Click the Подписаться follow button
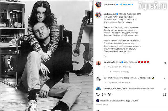Screen dimensions: 168x111 pos(127,4)
